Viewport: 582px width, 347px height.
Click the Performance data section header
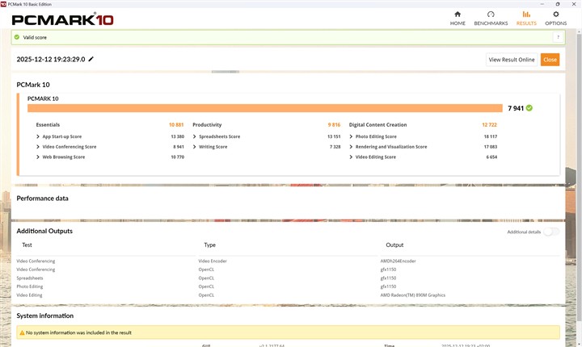click(43, 198)
